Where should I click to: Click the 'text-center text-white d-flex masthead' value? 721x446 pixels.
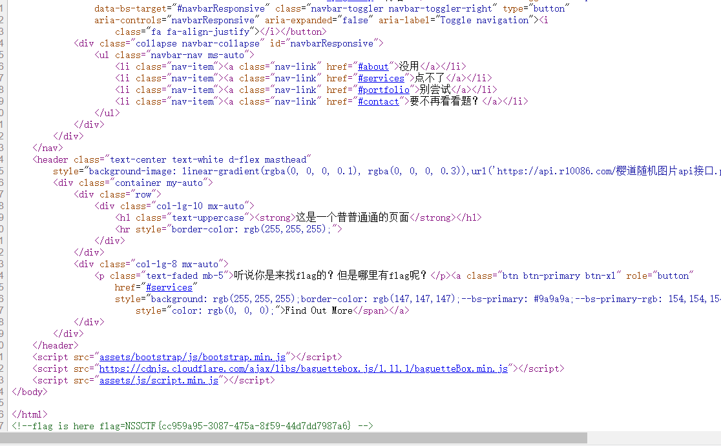[x=208, y=160]
